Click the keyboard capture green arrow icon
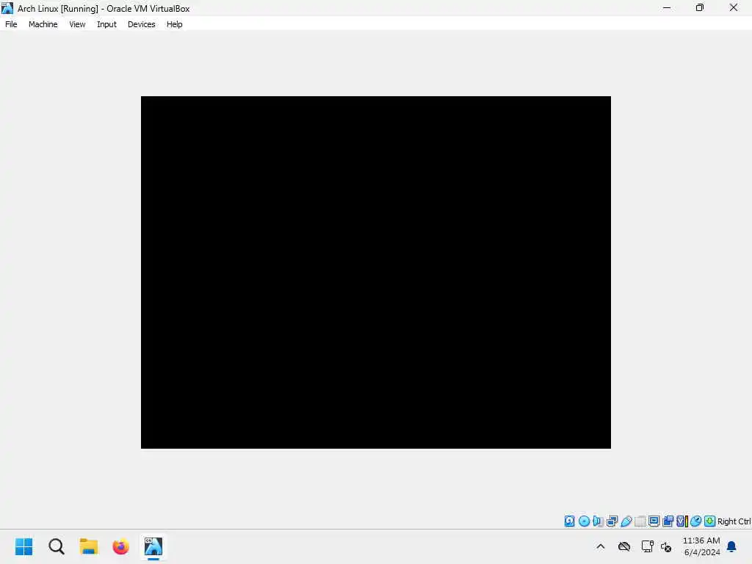Image resolution: width=752 pixels, height=564 pixels. click(710, 521)
